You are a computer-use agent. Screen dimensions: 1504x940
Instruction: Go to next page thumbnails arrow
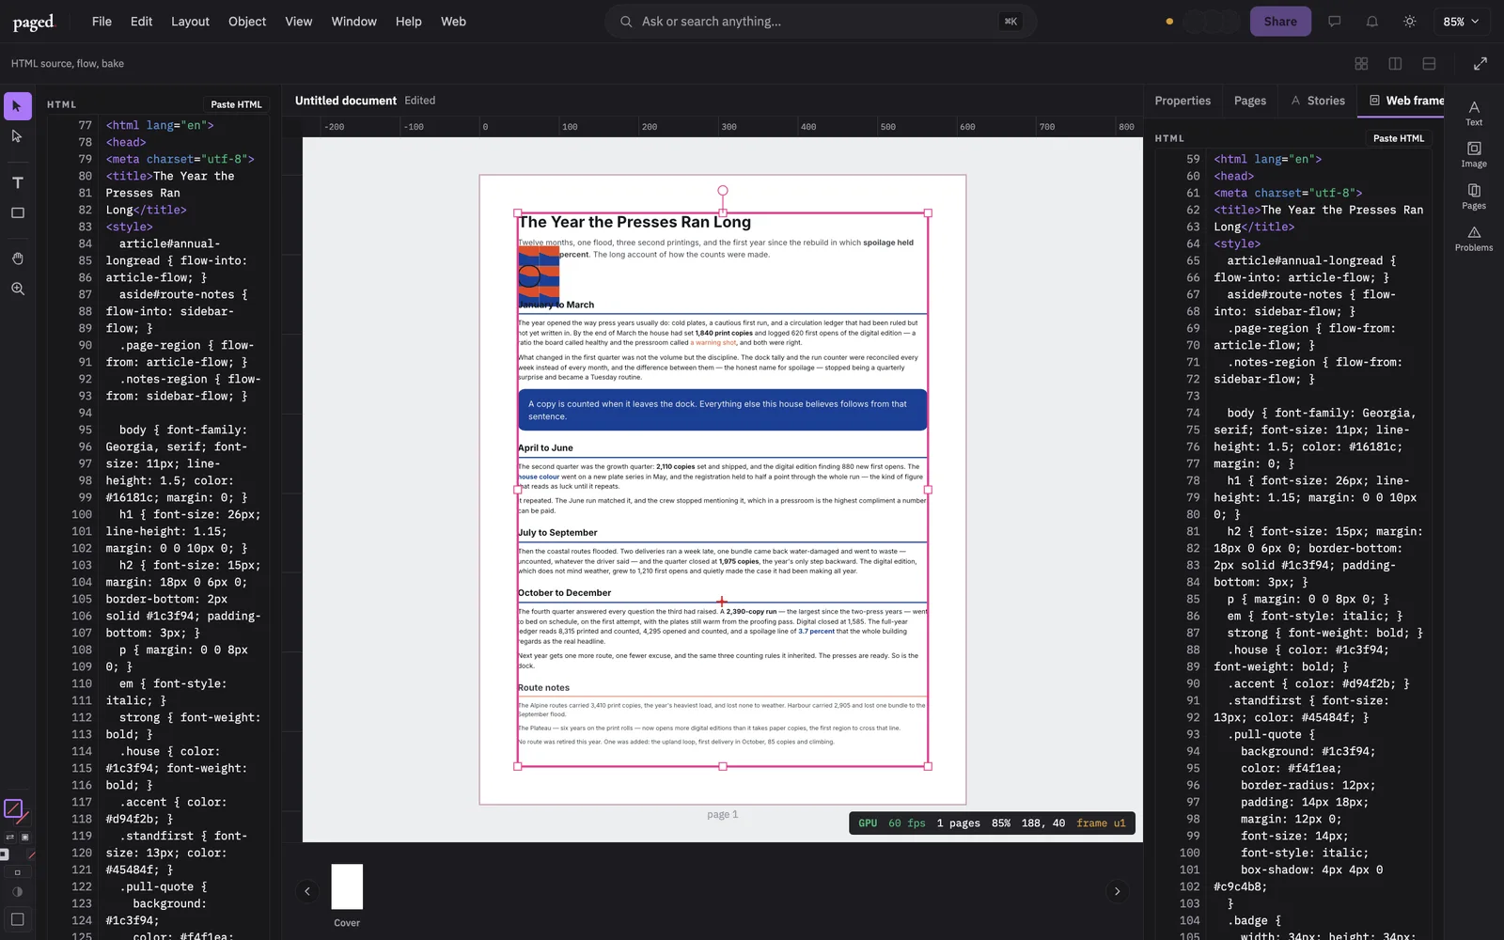tap(1117, 891)
